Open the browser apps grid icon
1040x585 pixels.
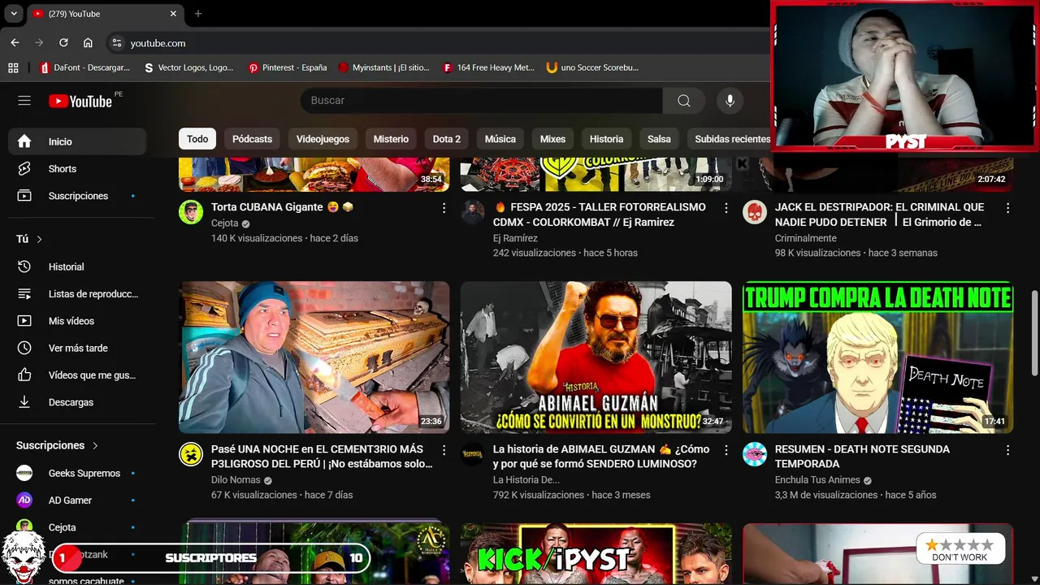pyautogui.click(x=13, y=67)
